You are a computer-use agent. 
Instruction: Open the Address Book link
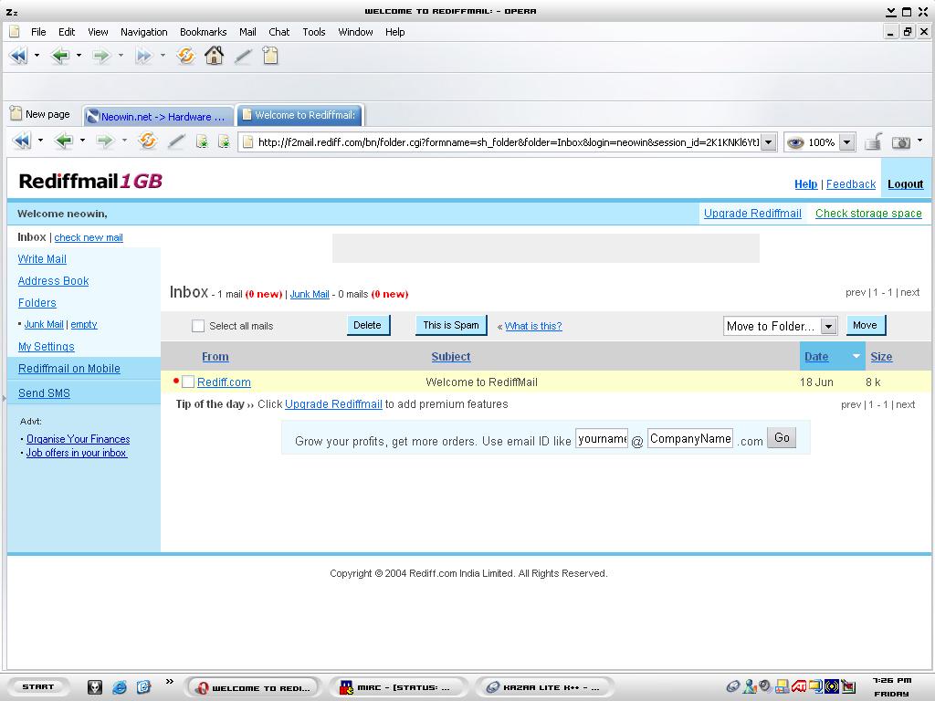tap(53, 281)
